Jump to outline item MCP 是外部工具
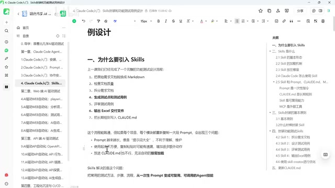The image size is (335, 188). [x=291, y=107]
